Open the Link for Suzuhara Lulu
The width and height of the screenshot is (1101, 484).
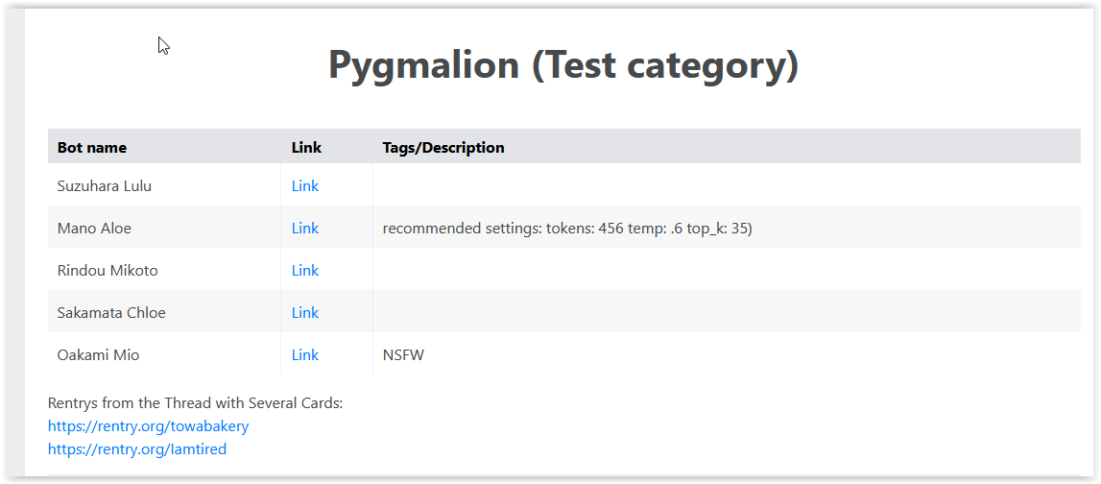point(305,186)
